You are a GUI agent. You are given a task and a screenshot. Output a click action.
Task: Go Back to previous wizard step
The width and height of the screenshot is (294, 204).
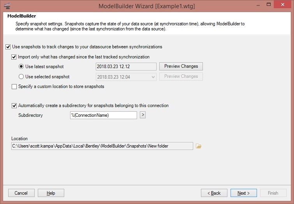[x=214, y=193]
